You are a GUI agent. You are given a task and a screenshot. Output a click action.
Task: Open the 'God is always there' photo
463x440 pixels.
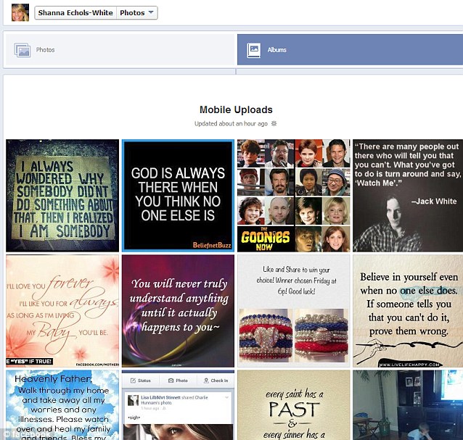tap(178, 196)
